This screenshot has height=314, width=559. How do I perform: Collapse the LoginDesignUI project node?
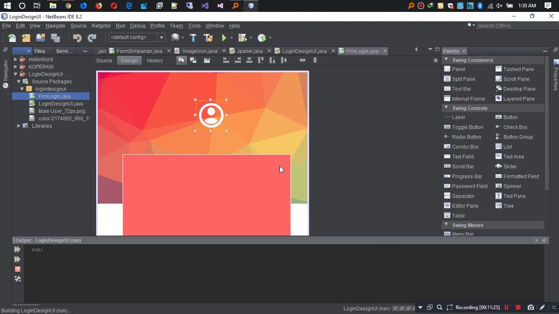pyautogui.click(x=15, y=74)
